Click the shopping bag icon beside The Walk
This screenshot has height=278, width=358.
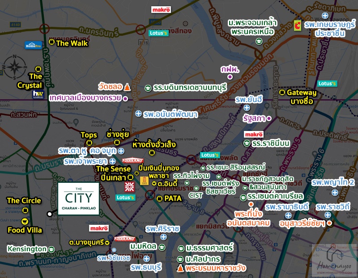click(52, 42)
